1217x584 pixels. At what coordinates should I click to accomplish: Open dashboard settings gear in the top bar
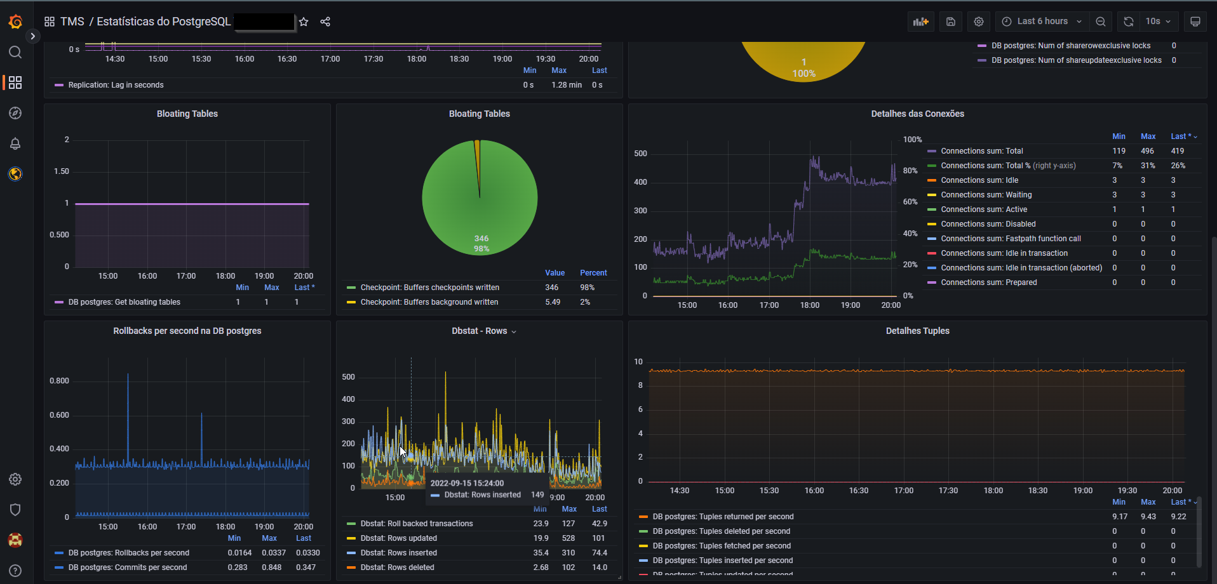979,22
